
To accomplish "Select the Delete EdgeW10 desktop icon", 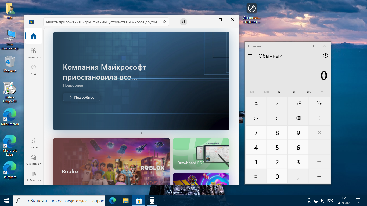I will pyautogui.click(x=10, y=92).
